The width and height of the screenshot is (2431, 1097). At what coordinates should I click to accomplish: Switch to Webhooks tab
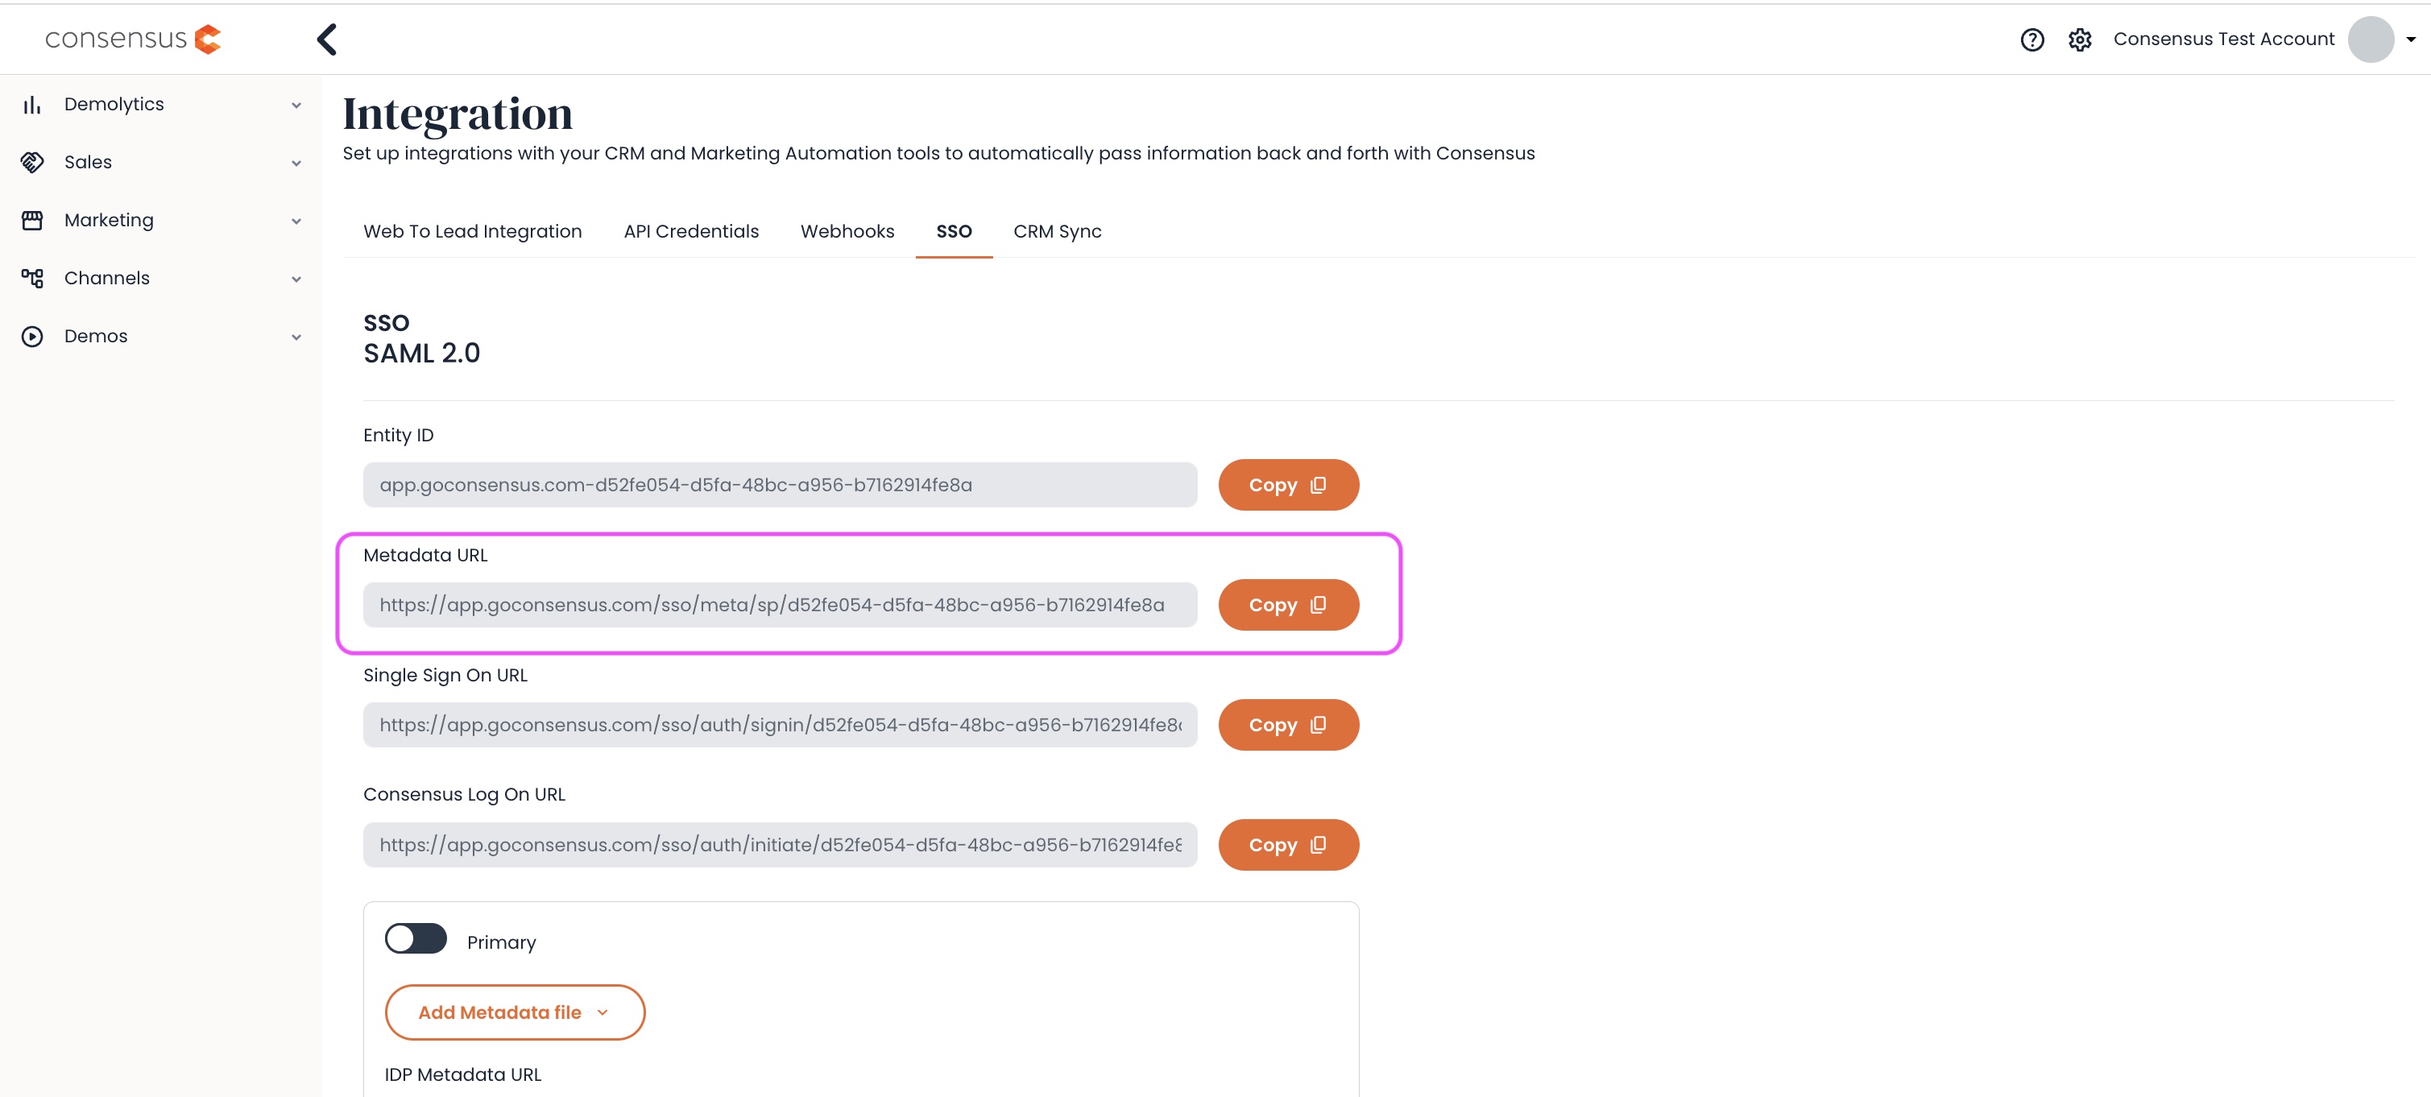[847, 231]
